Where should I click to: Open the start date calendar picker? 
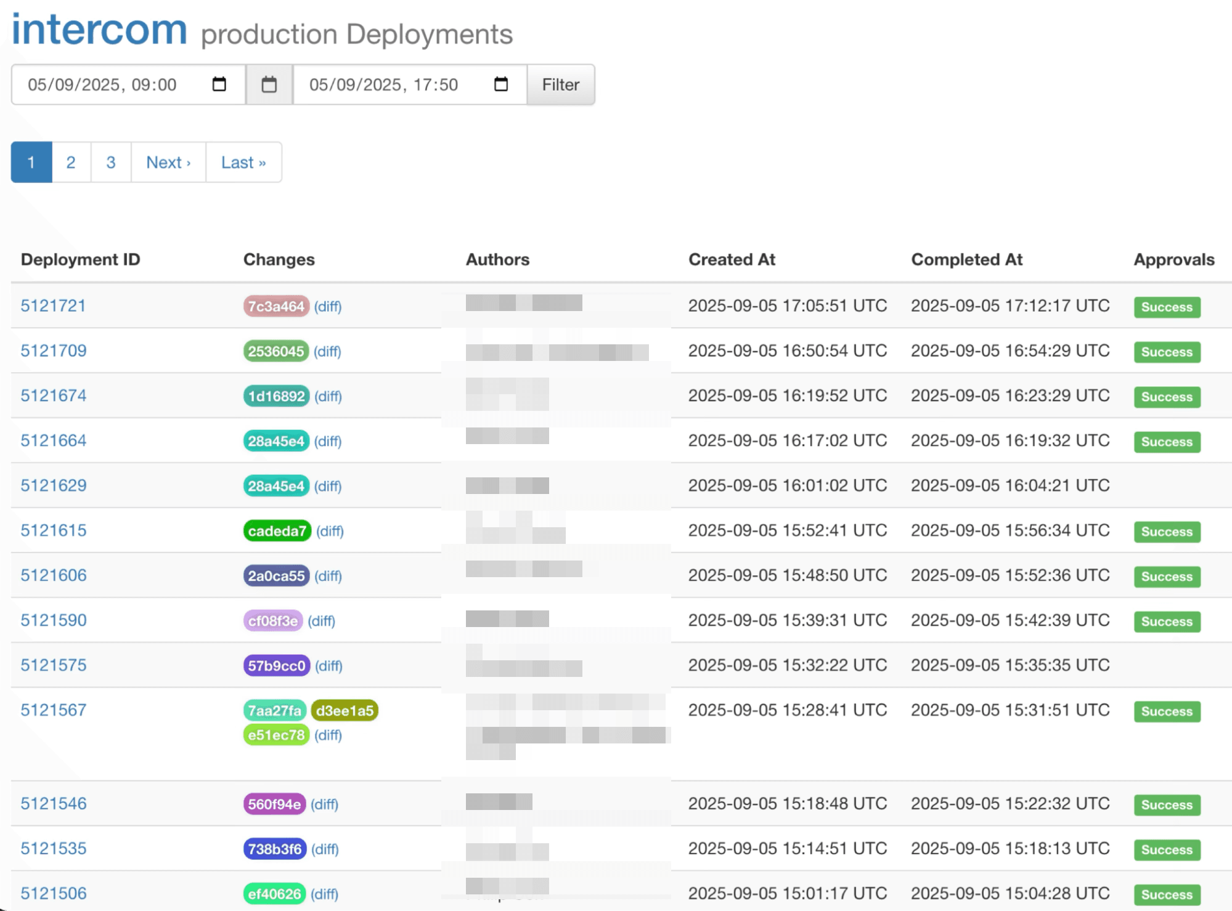point(220,84)
